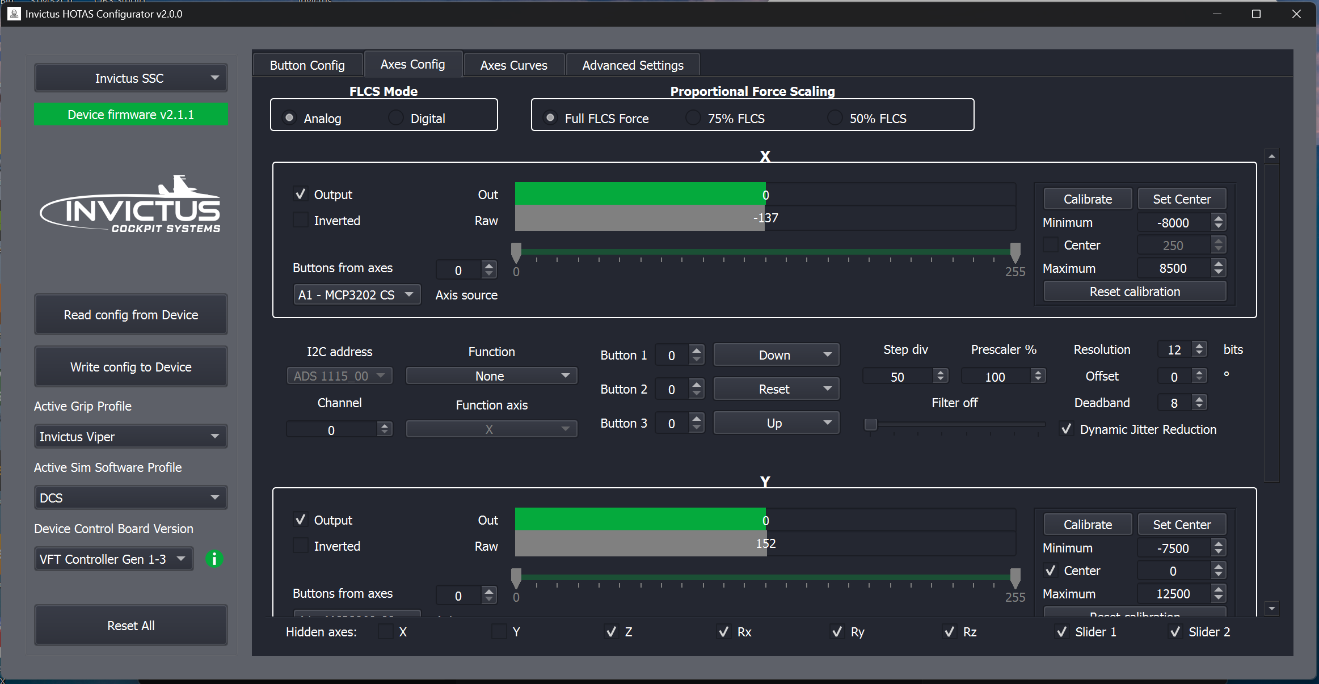Image resolution: width=1319 pixels, height=684 pixels.
Task: Click the Invictus Cockpit Systems logo
Action: (130, 204)
